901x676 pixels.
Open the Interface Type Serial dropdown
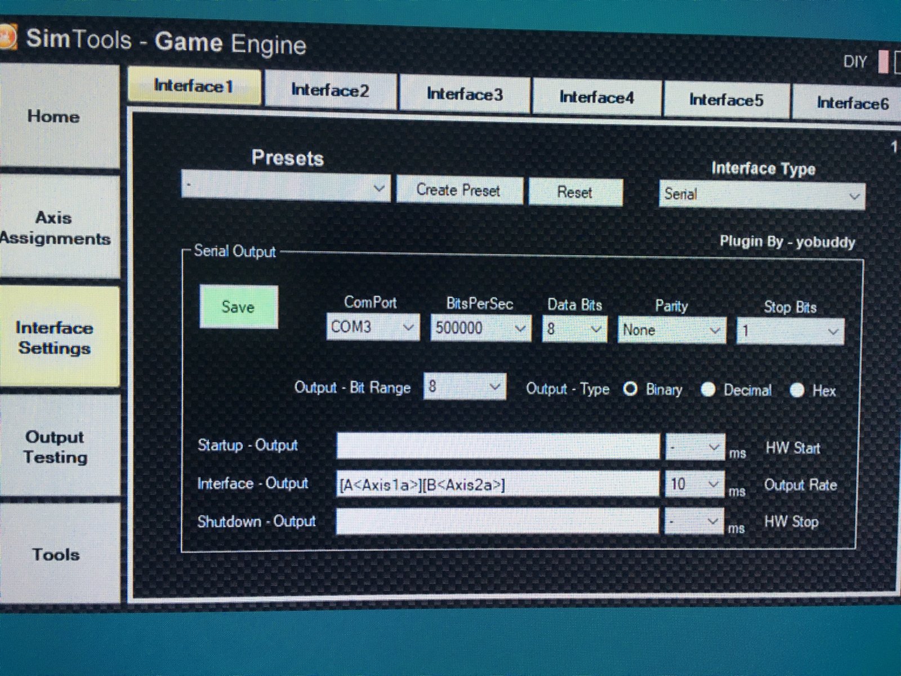pyautogui.click(x=761, y=195)
